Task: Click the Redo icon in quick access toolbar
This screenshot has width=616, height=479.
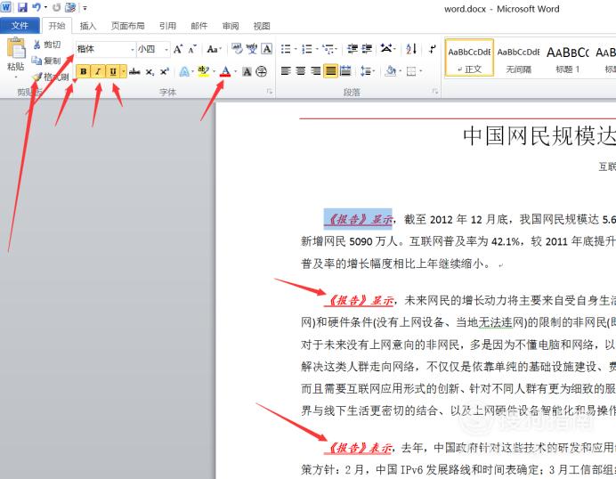Action: [56, 7]
